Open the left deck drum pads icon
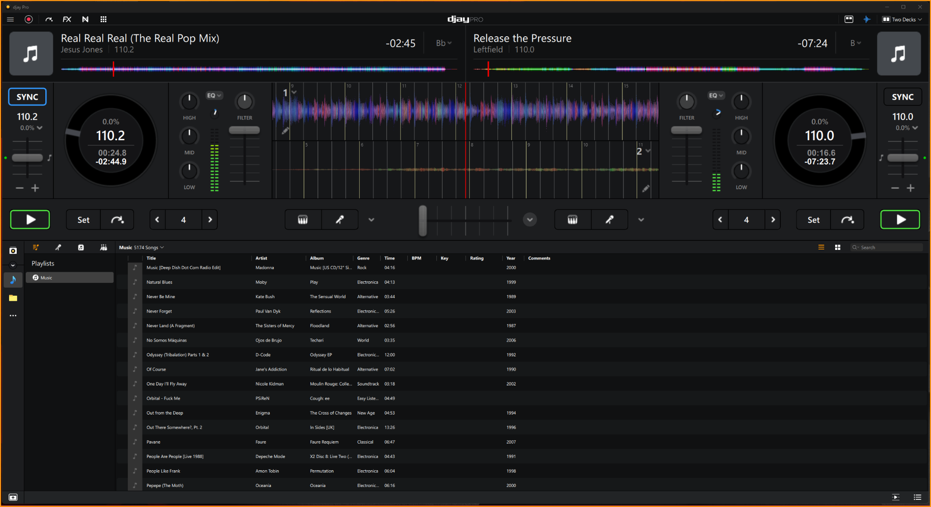The height and width of the screenshot is (507, 931). pyautogui.click(x=303, y=220)
